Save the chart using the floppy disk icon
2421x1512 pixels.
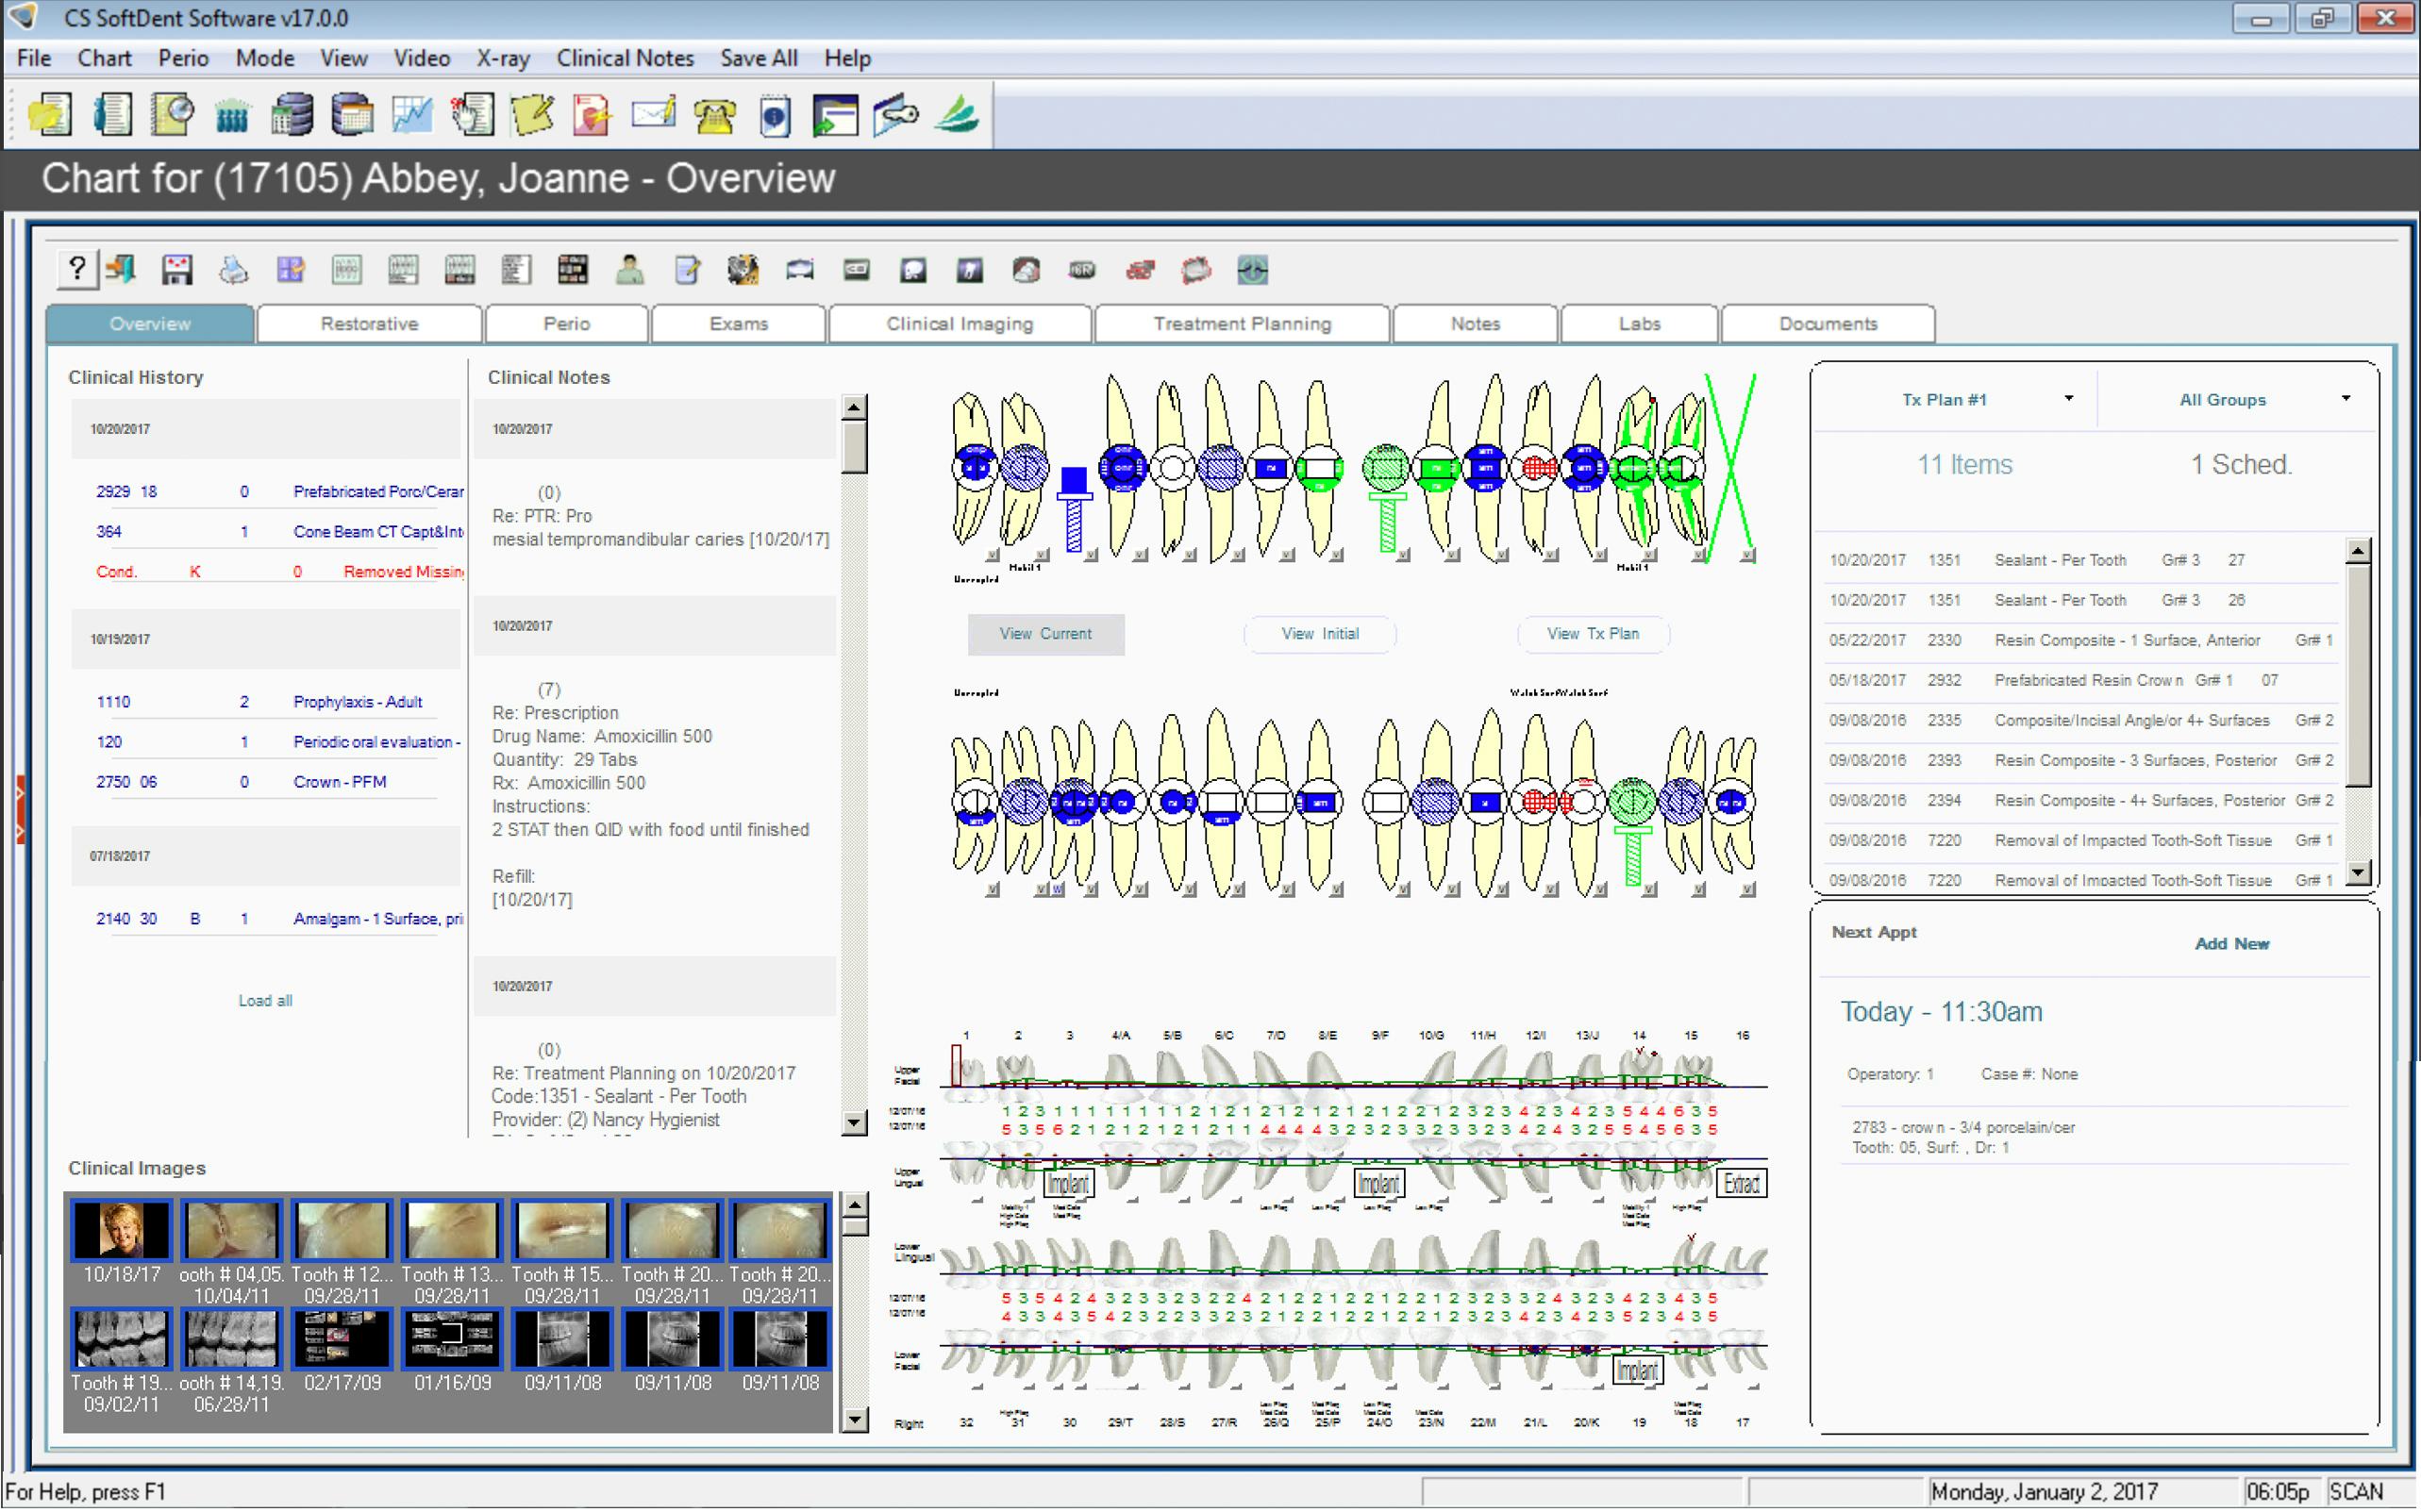178,270
